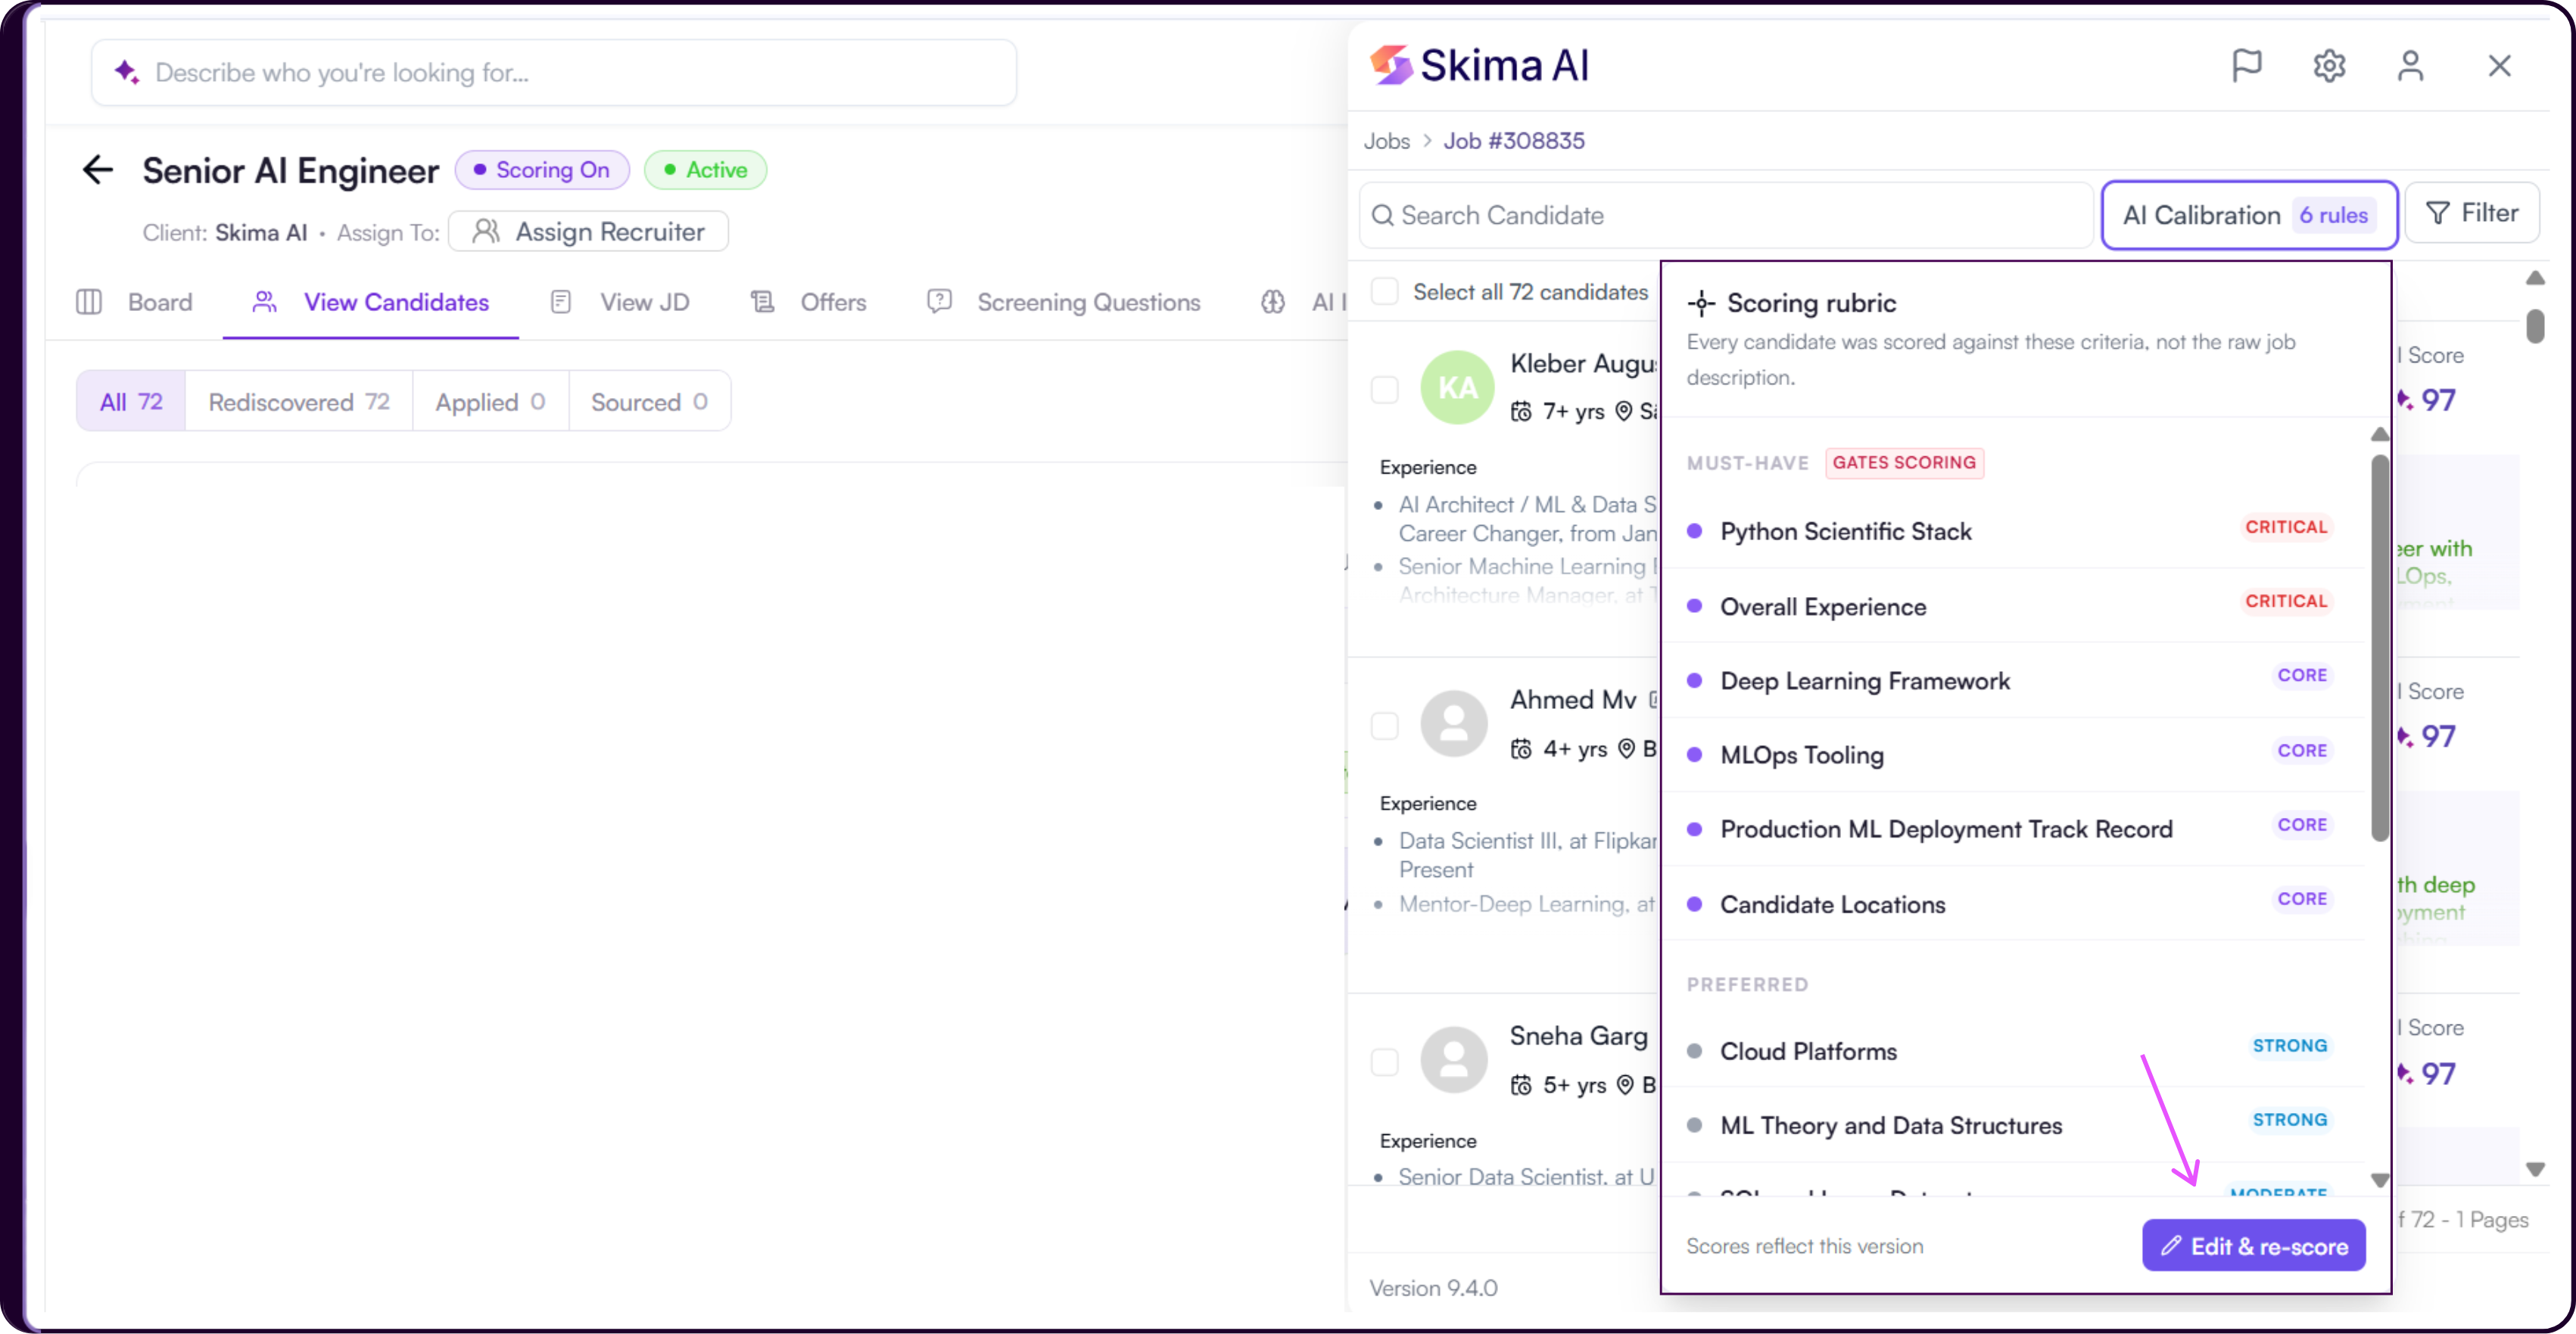Select Production ML Deployment Track Record
The width and height of the screenshot is (2576, 1334).
click(x=2012, y=829)
